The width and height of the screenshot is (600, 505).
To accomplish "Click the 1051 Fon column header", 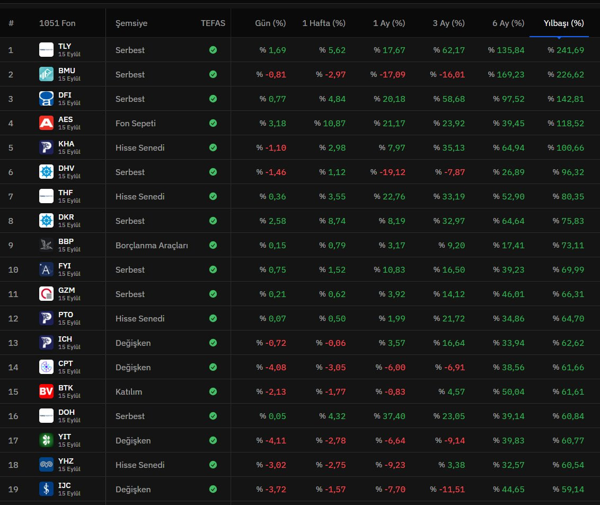I will (x=57, y=23).
